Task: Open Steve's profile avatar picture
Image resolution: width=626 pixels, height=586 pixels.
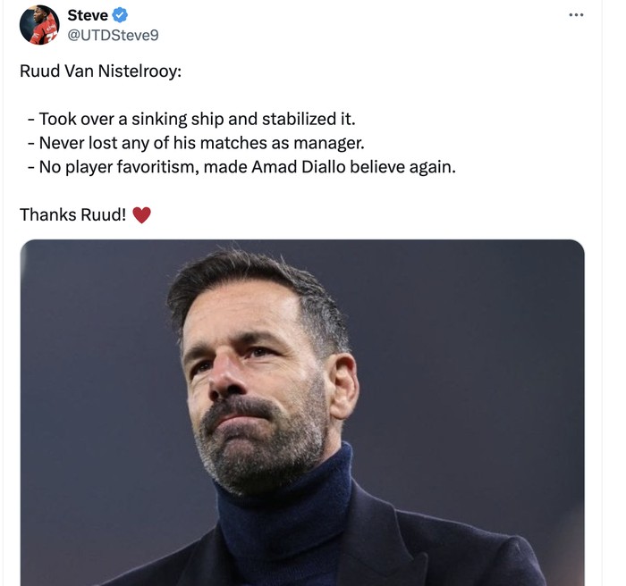Action: [x=39, y=25]
